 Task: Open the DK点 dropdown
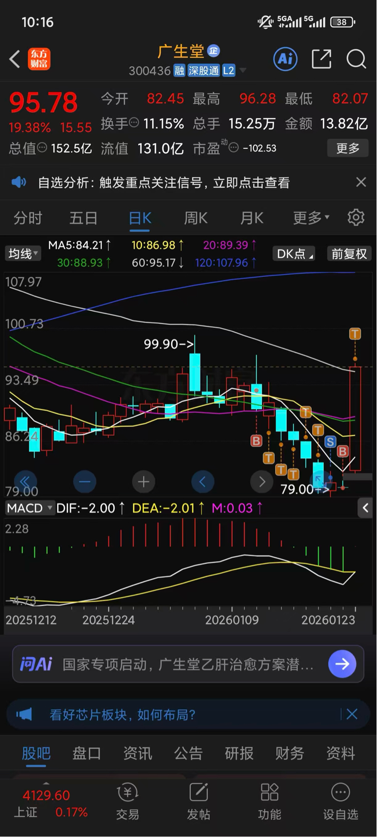[294, 253]
